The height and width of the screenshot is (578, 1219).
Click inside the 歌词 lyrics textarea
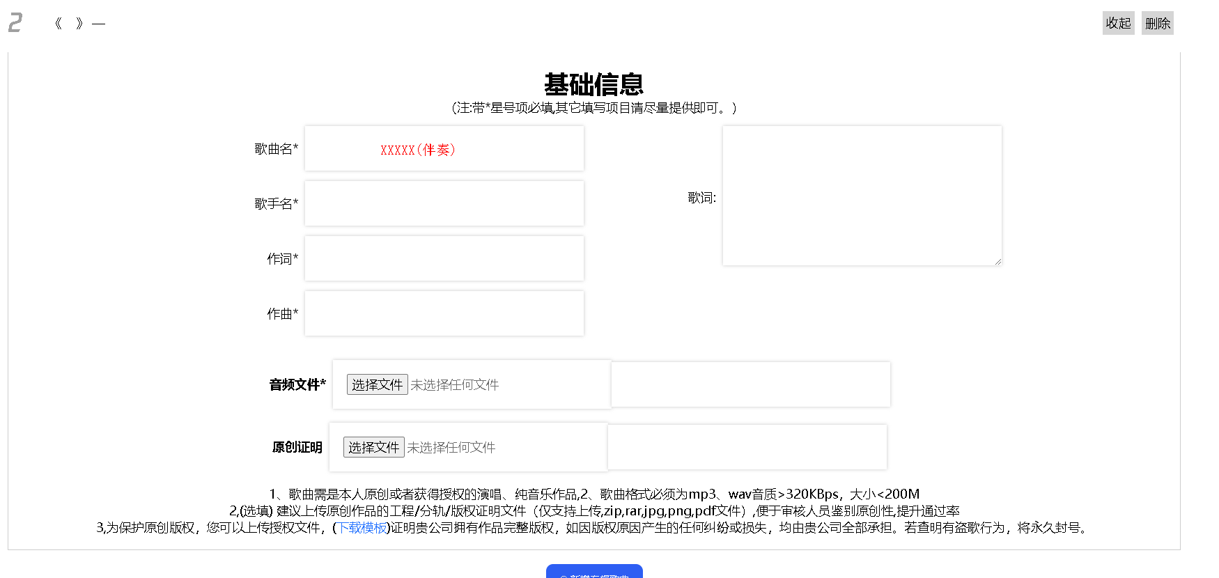tap(862, 196)
